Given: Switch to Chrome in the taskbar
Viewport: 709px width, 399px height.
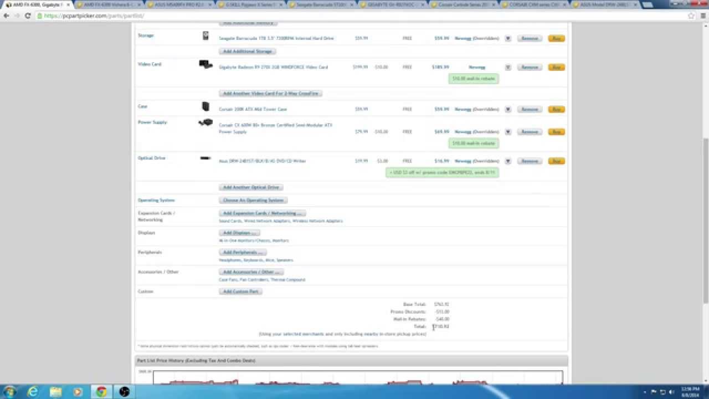Looking at the screenshot, I should coord(101,392).
